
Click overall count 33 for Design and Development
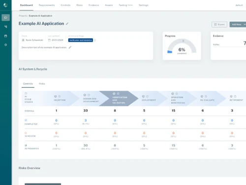86,111
